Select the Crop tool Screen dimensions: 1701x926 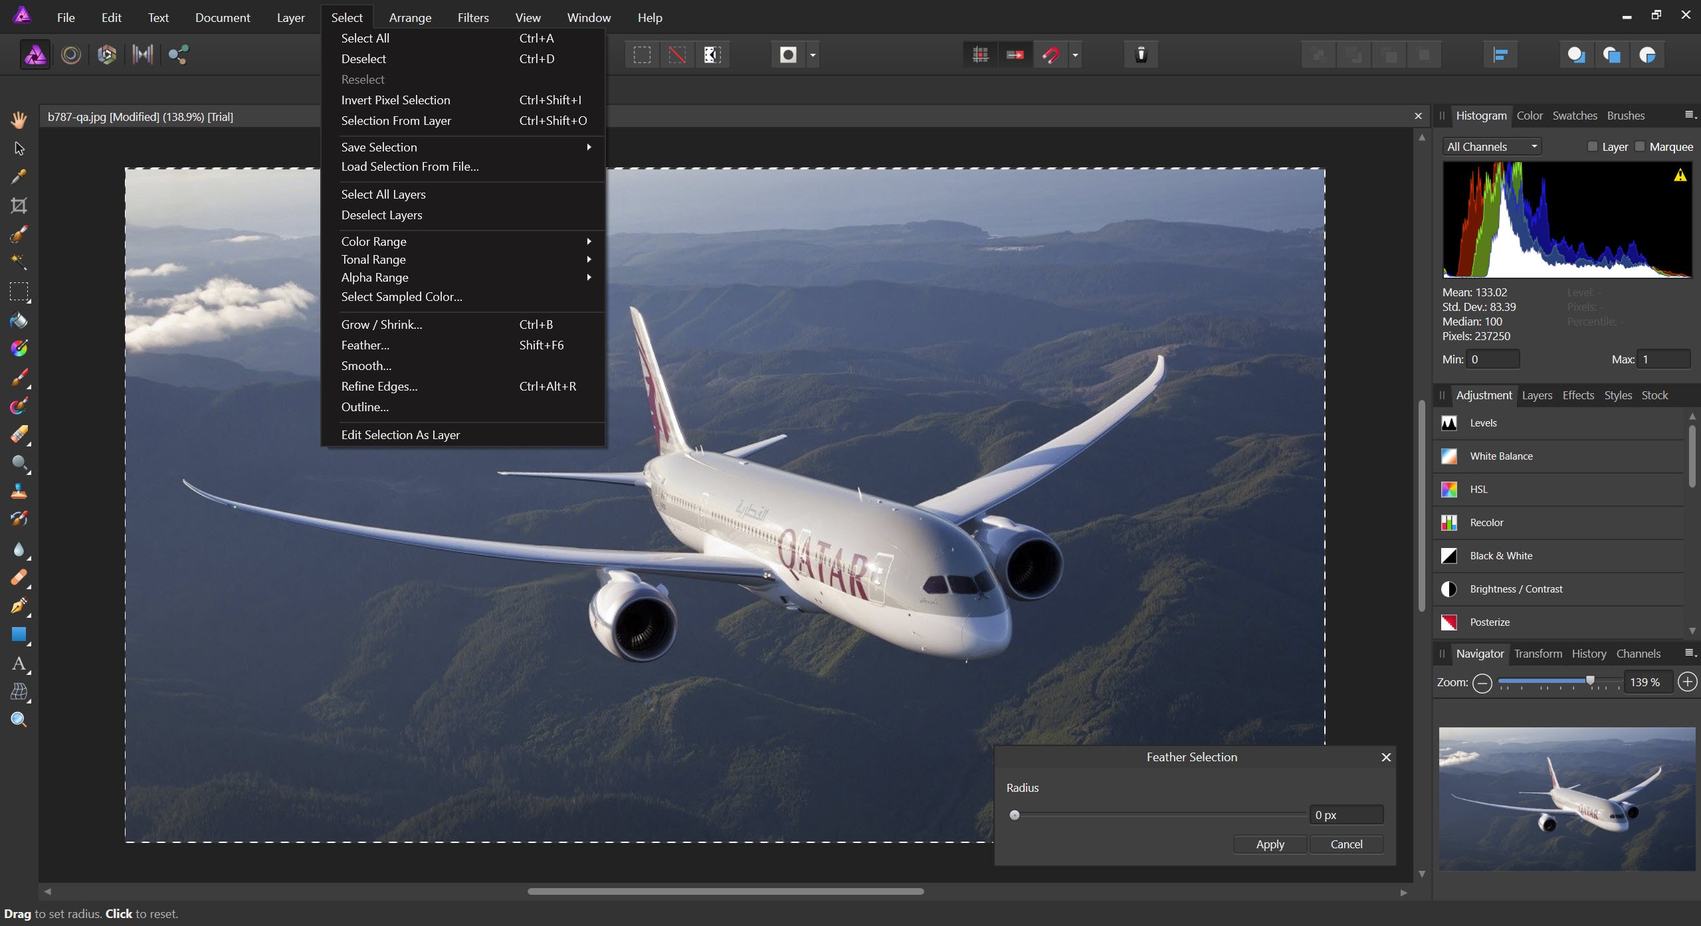(x=19, y=205)
